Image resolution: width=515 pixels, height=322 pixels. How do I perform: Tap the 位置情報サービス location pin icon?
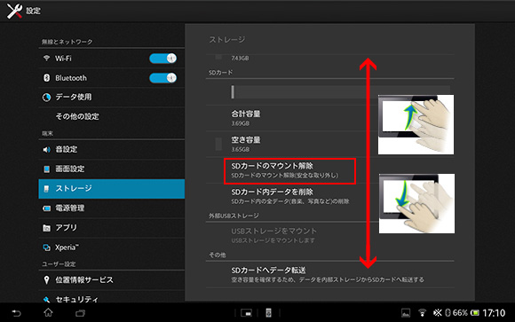pos(46,280)
